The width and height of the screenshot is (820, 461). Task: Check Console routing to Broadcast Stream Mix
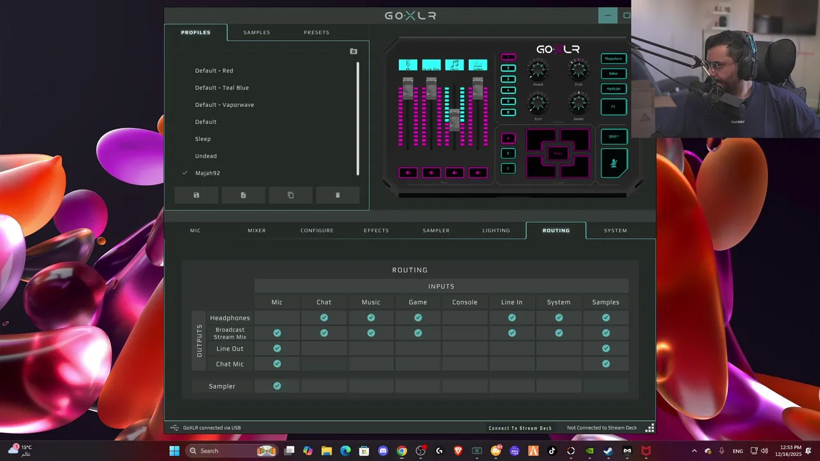(465, 333)
